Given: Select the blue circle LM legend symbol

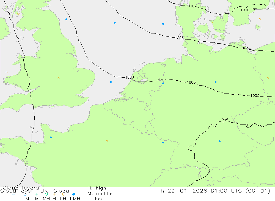Looking at the screenshot, I should pyautogui.click(x=25, y=194).
